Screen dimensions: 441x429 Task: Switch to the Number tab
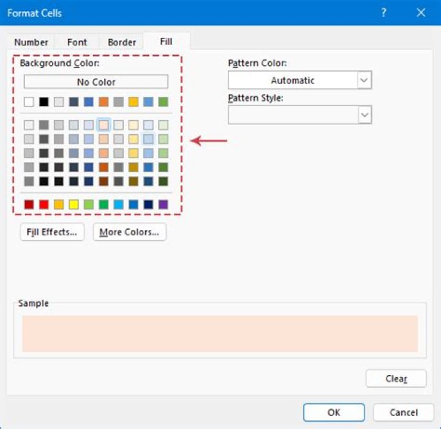[31, 42]
